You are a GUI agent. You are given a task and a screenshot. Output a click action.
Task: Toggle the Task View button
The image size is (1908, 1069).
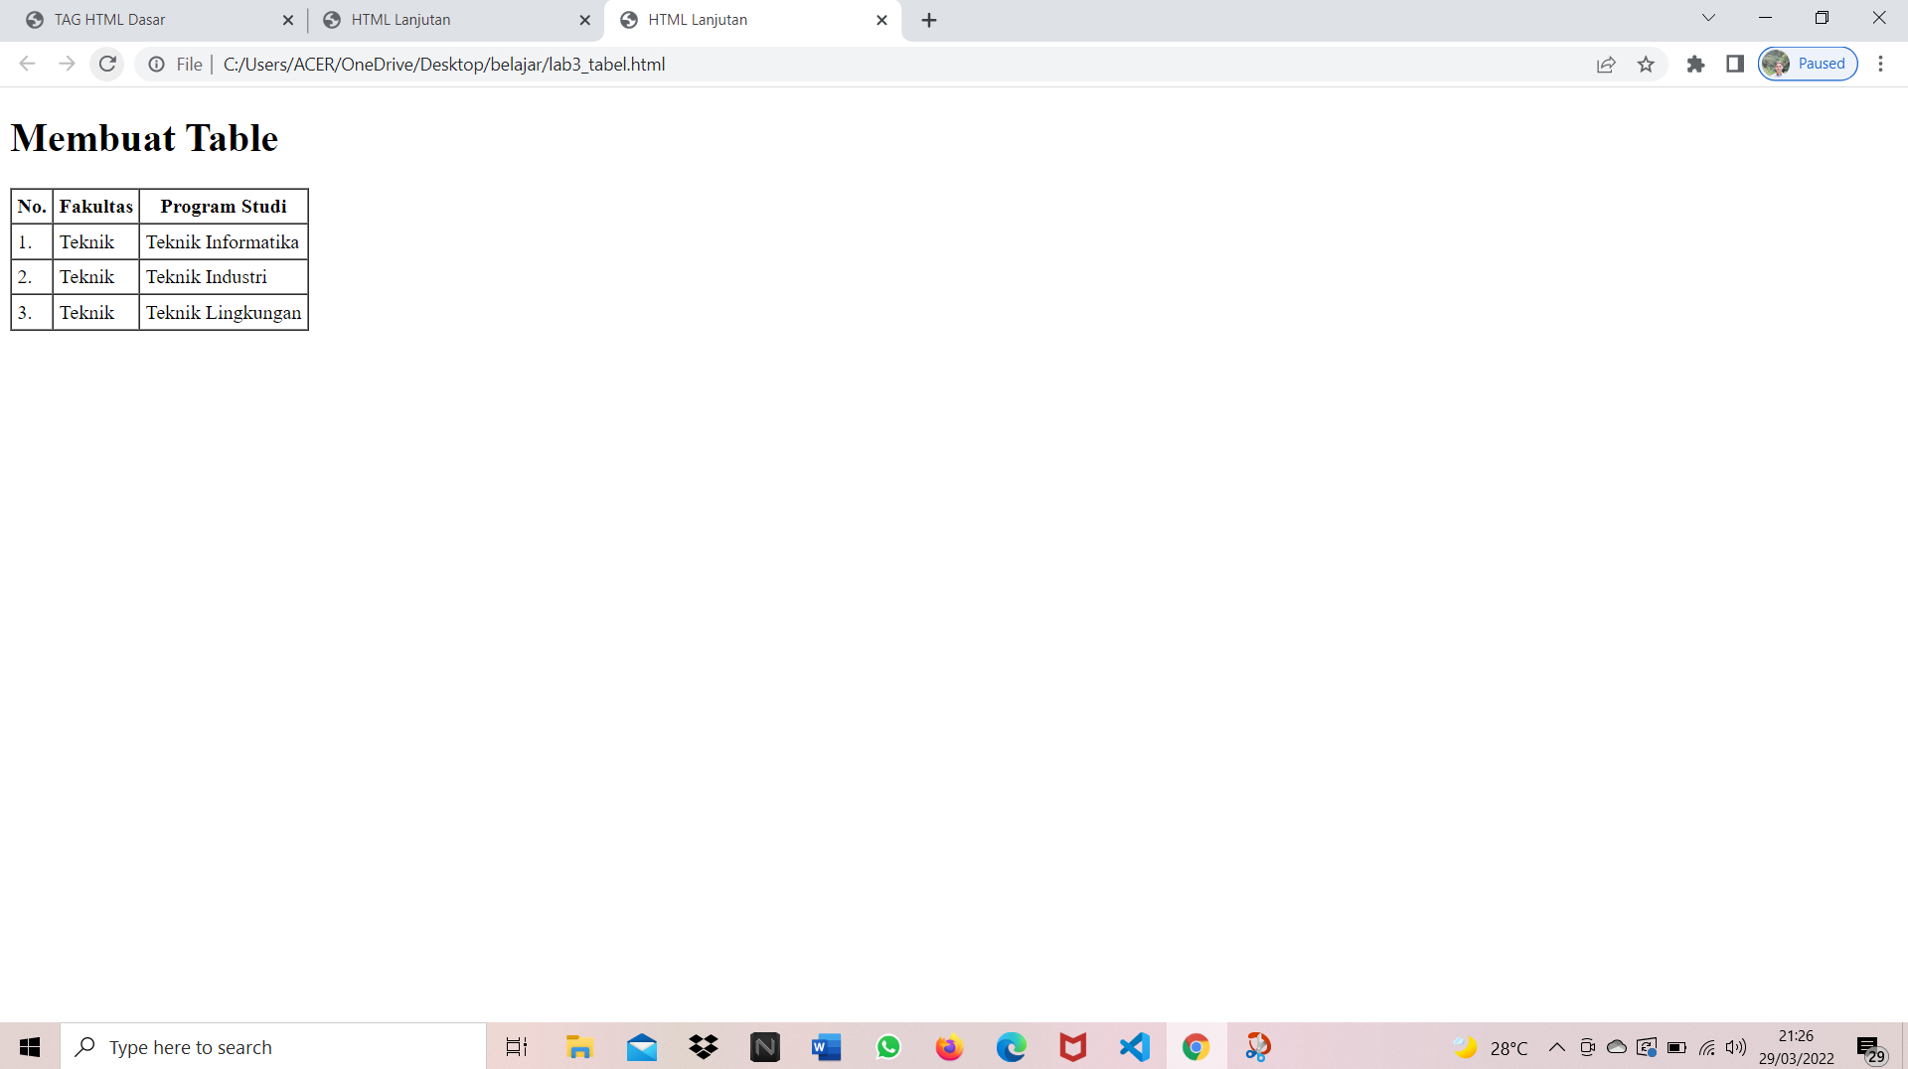coord(517,1046)
